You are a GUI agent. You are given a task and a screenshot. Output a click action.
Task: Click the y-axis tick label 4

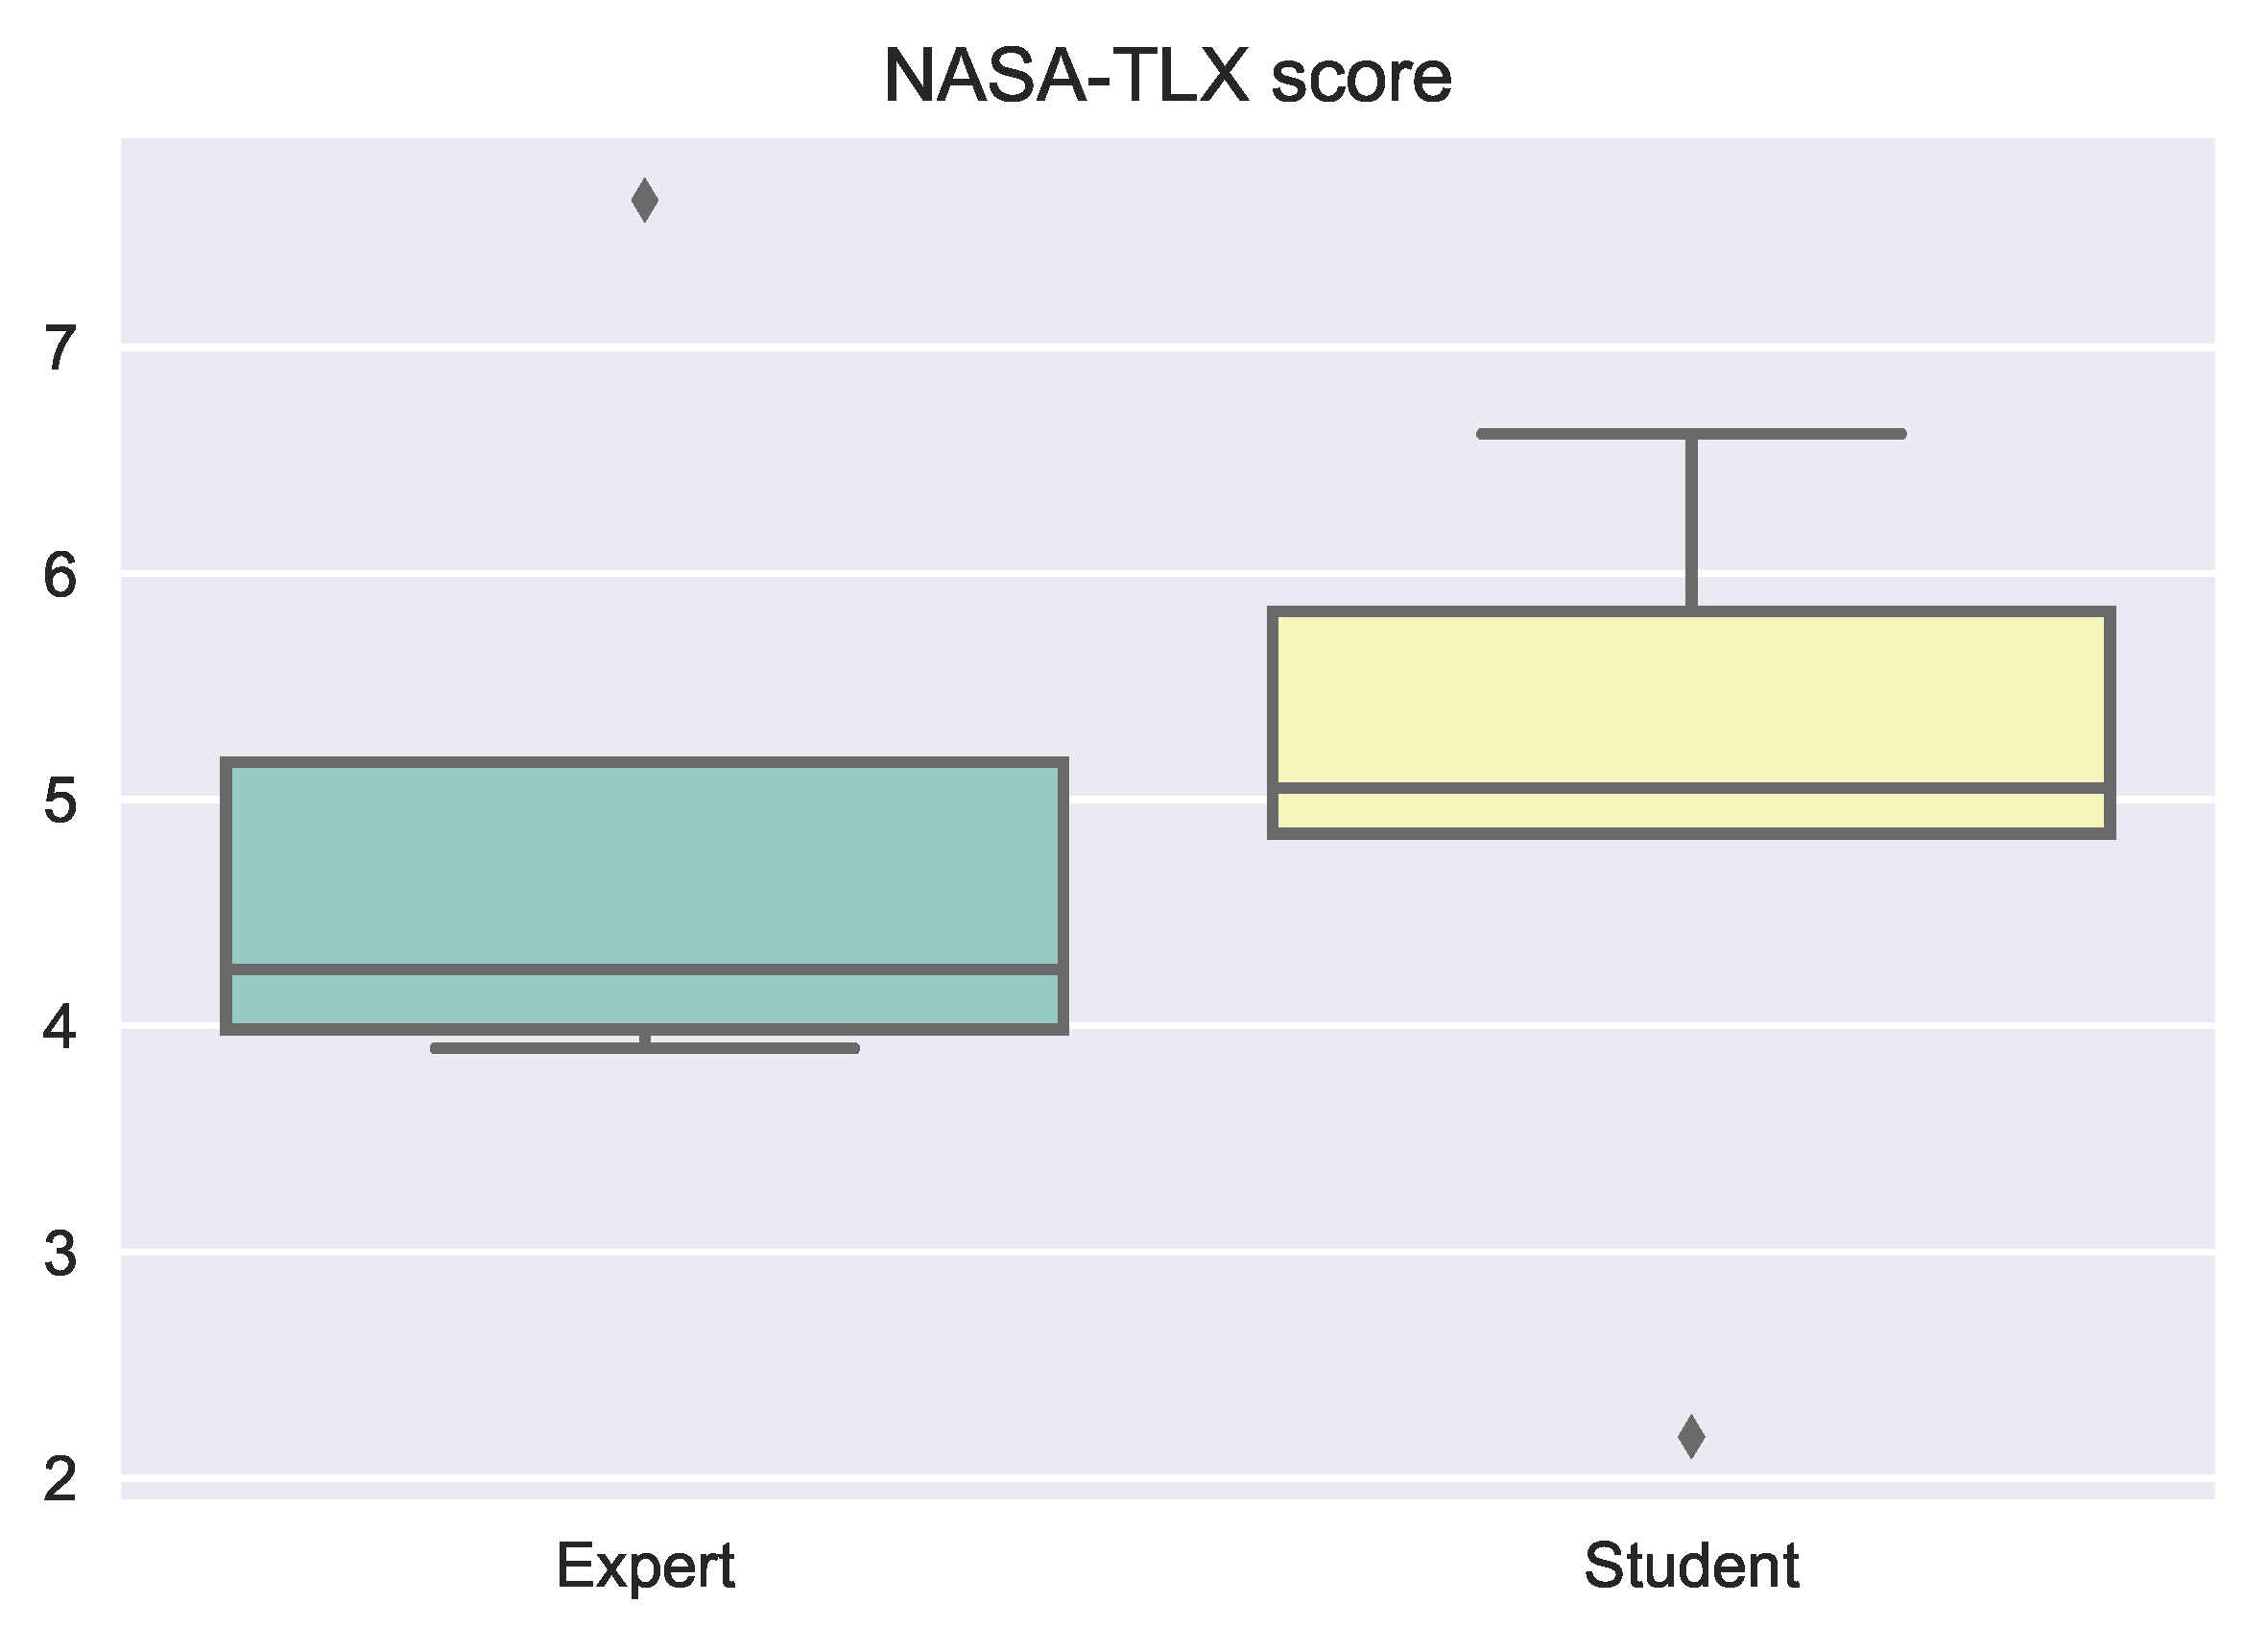tap(60, 1027)
